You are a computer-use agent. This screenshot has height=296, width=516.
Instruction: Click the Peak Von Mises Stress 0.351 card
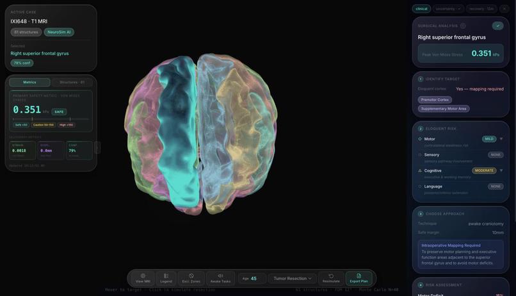[461, 53]
